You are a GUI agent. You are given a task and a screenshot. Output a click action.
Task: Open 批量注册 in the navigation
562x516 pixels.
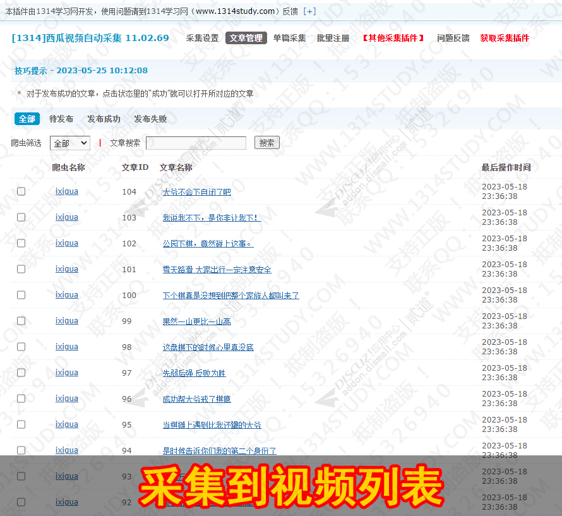coord(333,38)
